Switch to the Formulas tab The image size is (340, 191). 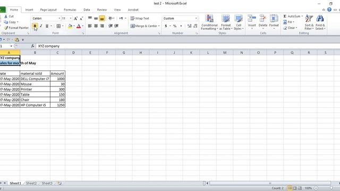(x=70, y=10)
